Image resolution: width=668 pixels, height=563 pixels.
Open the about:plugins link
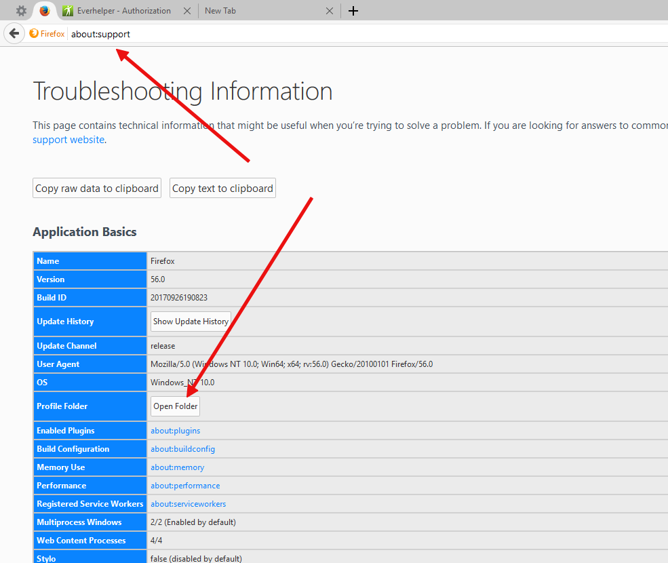point(175,431)
